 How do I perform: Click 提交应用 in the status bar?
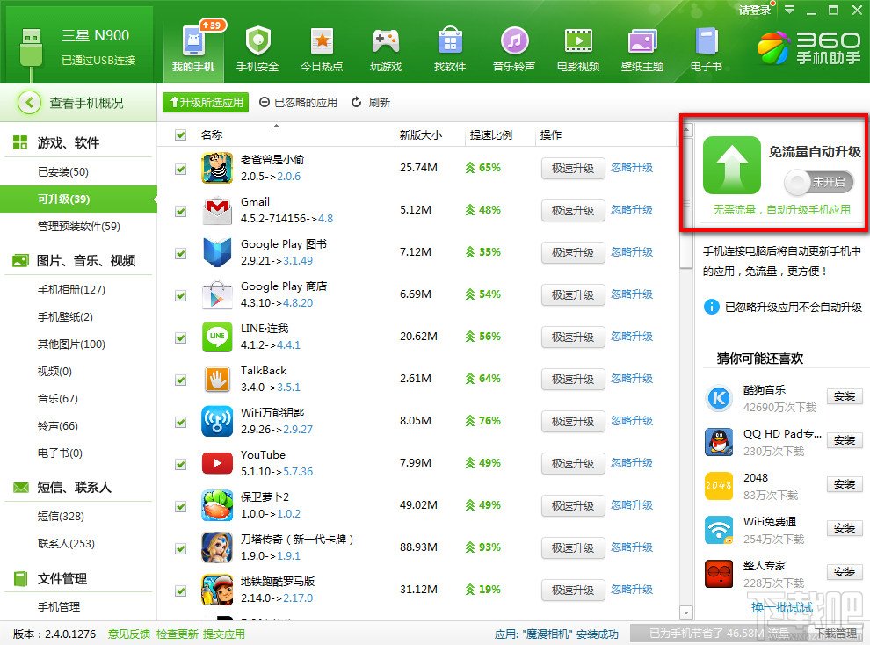click(x=223, y=634)
